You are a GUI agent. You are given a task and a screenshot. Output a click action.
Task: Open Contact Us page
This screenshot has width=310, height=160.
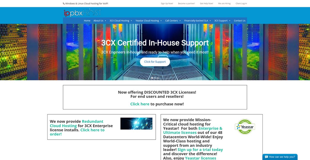pyautogui.click(x=239, y=21)
